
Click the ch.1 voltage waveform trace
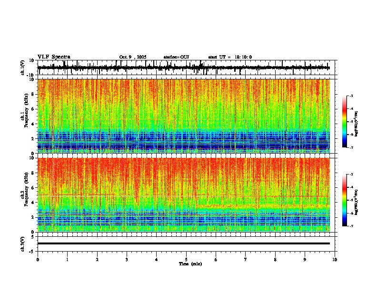coord(184,68)
